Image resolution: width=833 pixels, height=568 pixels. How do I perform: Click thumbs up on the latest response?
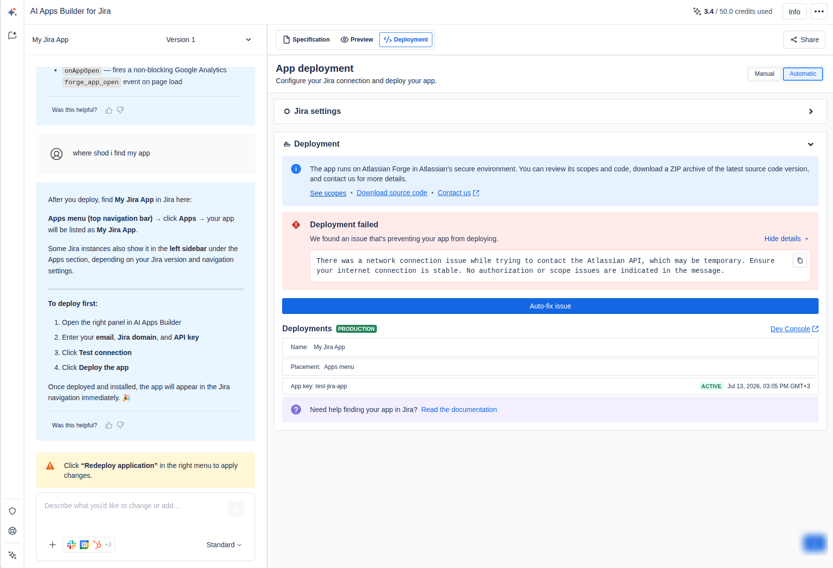pyautogui.click(x=109, y=425)
